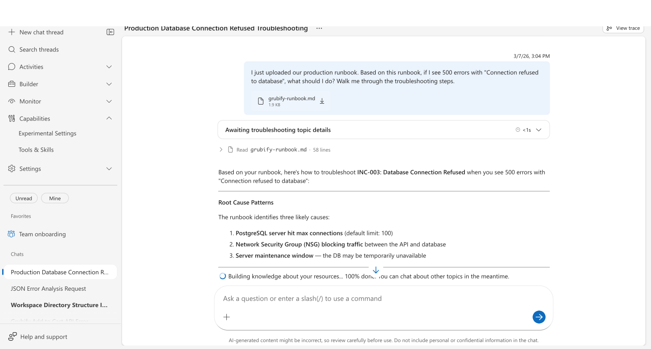Click the Capabilities tools icon
The image size is (651, 349).
pyautogui.click(x=12, y=118)
